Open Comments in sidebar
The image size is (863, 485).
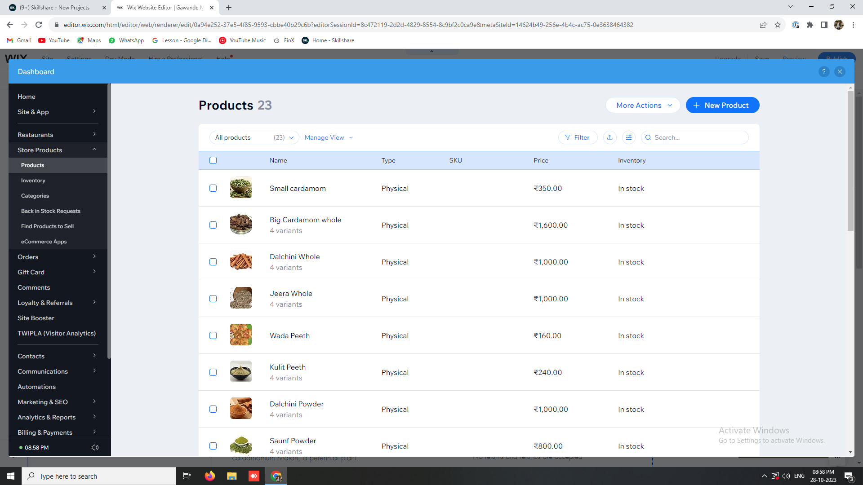34,287
